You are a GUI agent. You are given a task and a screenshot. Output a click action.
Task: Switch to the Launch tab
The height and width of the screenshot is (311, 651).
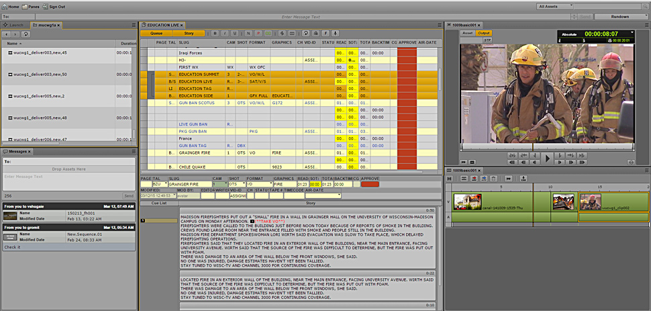[13, 25]
